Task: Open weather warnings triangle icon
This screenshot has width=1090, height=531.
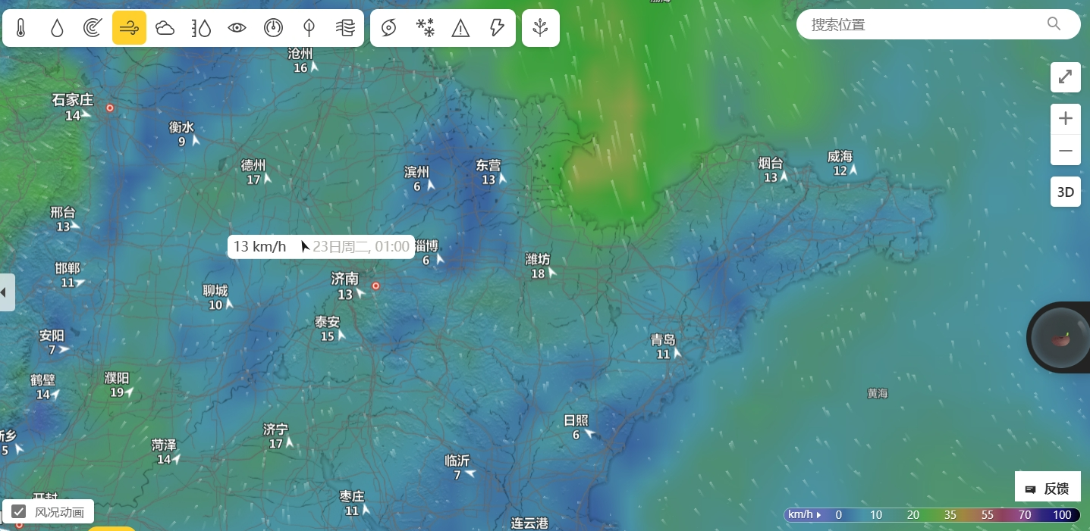Action: [x=460, y=28]
